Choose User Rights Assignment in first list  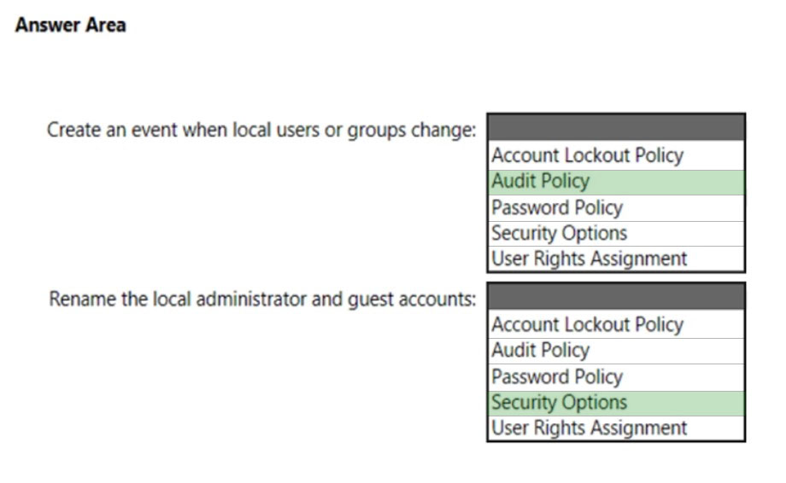click(616, 259)
